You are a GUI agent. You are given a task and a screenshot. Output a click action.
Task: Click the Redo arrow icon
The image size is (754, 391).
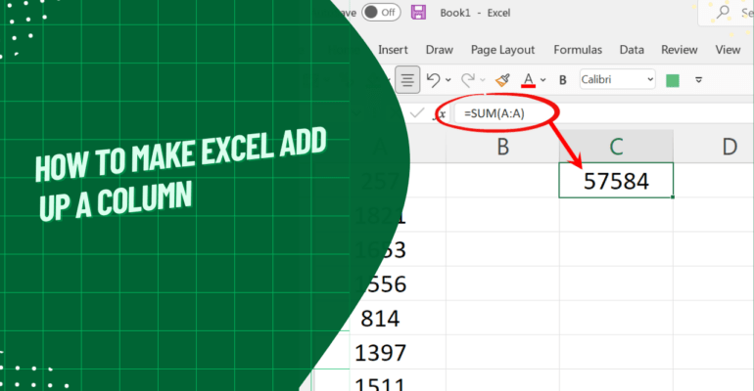[468, 79]
